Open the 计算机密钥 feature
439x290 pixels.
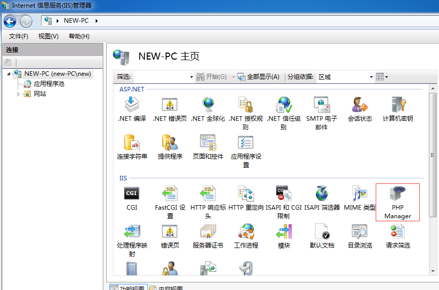pos(398,109)
